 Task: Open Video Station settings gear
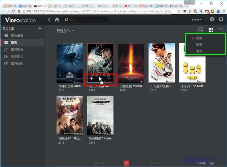[221, 20]
